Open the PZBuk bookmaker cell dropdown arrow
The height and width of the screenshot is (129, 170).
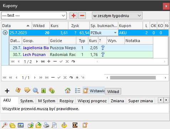click(x=115, y=33)
